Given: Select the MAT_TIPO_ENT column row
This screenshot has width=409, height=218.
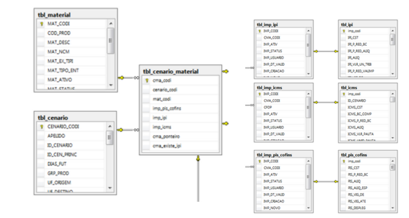Looking at the screenshot, I should coord(72,71).
